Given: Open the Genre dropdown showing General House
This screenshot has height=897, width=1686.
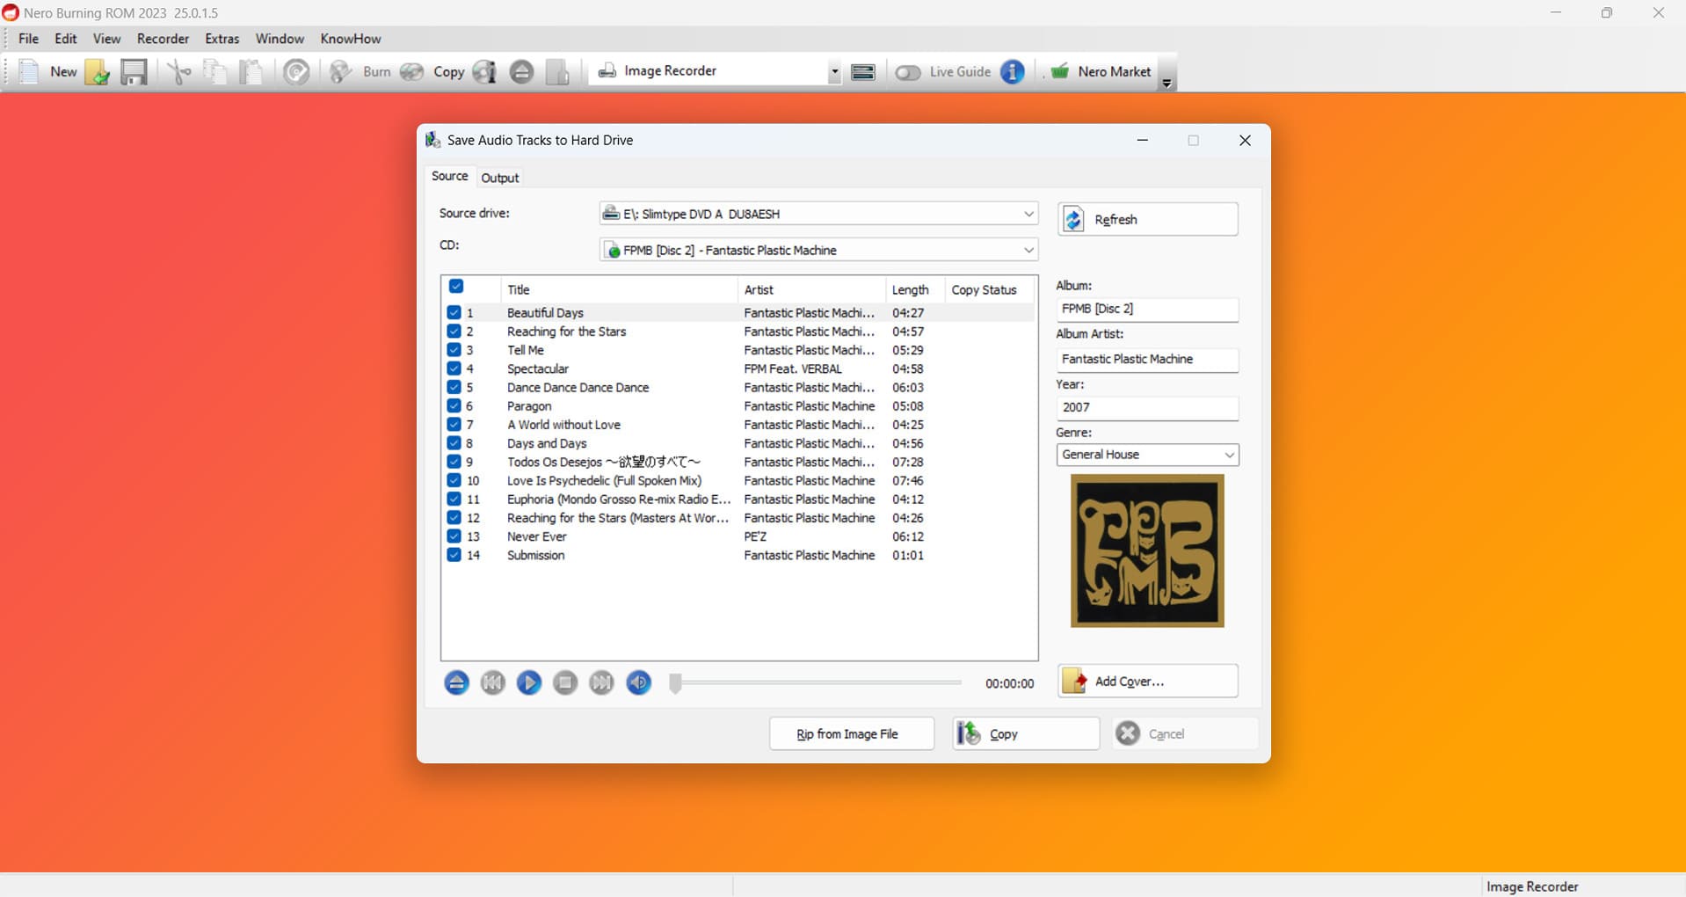Looking at the screenshot, I should (1228, 455).
